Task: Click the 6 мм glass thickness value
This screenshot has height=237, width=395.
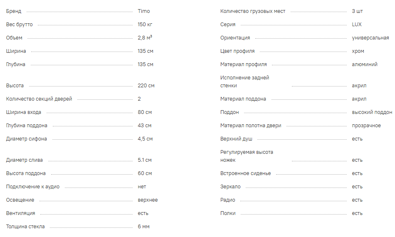Action: point(143,227)
